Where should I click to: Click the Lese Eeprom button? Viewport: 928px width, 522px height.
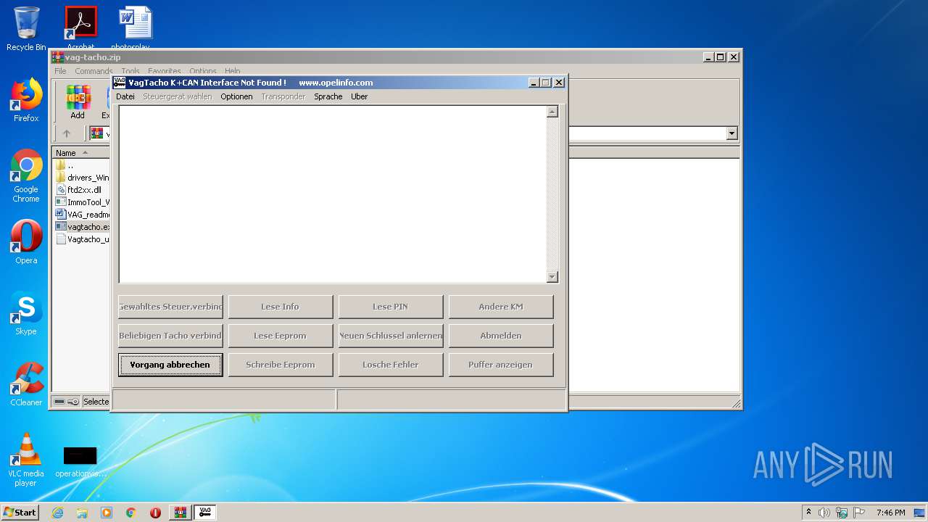click(x=281, y=336)
